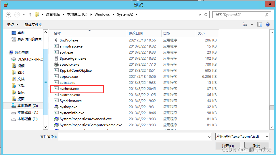Select the SpaceAgent.exe icon
Screen dimensions: 276x155
coord(56,58)
